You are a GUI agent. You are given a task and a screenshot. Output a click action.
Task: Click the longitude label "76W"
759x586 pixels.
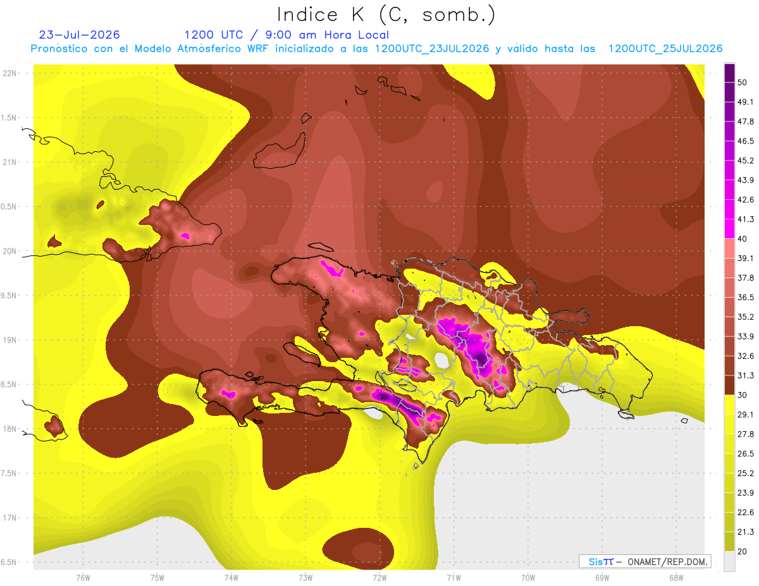click(83, 578)
